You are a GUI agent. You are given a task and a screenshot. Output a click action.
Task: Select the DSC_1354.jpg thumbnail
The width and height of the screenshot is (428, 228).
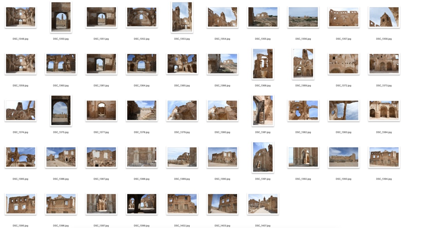point(222,17)
